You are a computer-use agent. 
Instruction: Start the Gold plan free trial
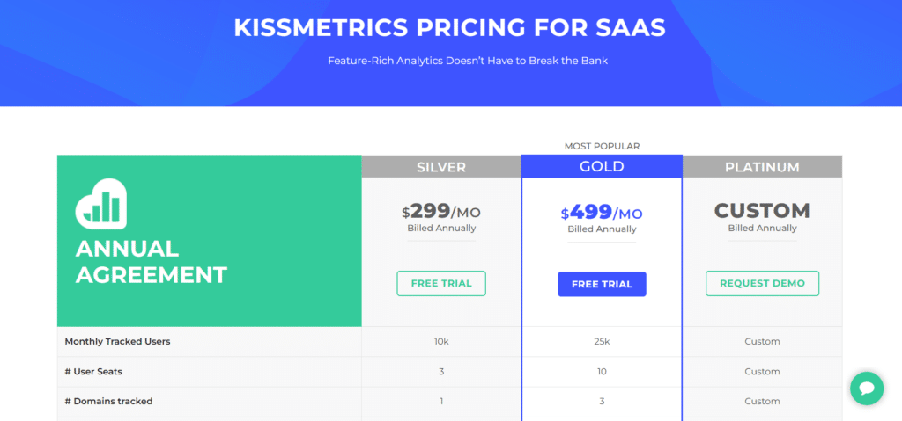pyautogui.click(x=602, y=284)
